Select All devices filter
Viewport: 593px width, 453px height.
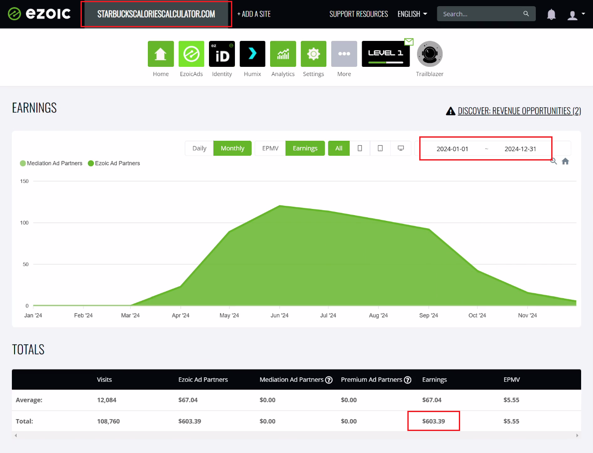pyautogui.click(x=339, y=148)
